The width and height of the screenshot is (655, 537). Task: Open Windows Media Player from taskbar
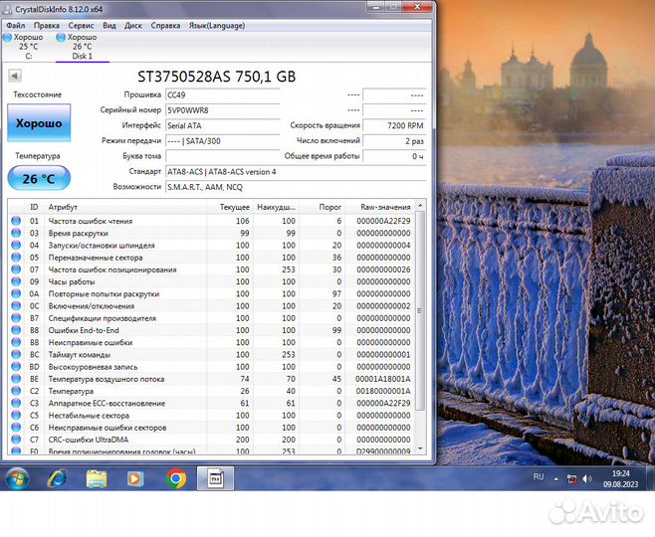click(x=135, y=478)
